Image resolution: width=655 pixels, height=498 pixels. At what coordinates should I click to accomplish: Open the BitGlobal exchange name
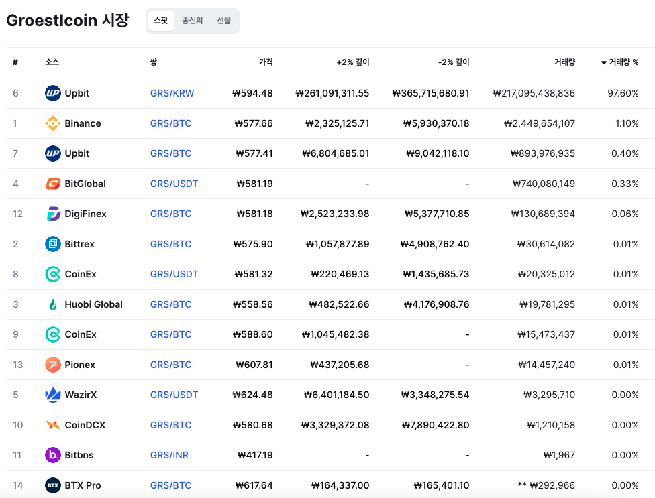click(85, 184)
